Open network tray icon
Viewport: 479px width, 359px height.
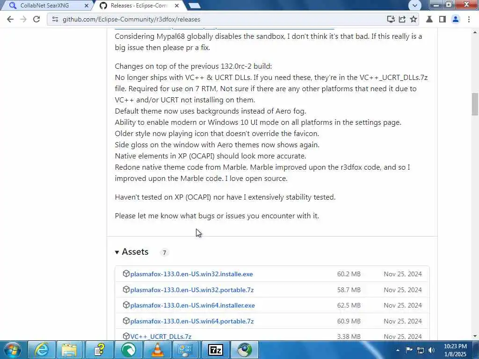421,350
